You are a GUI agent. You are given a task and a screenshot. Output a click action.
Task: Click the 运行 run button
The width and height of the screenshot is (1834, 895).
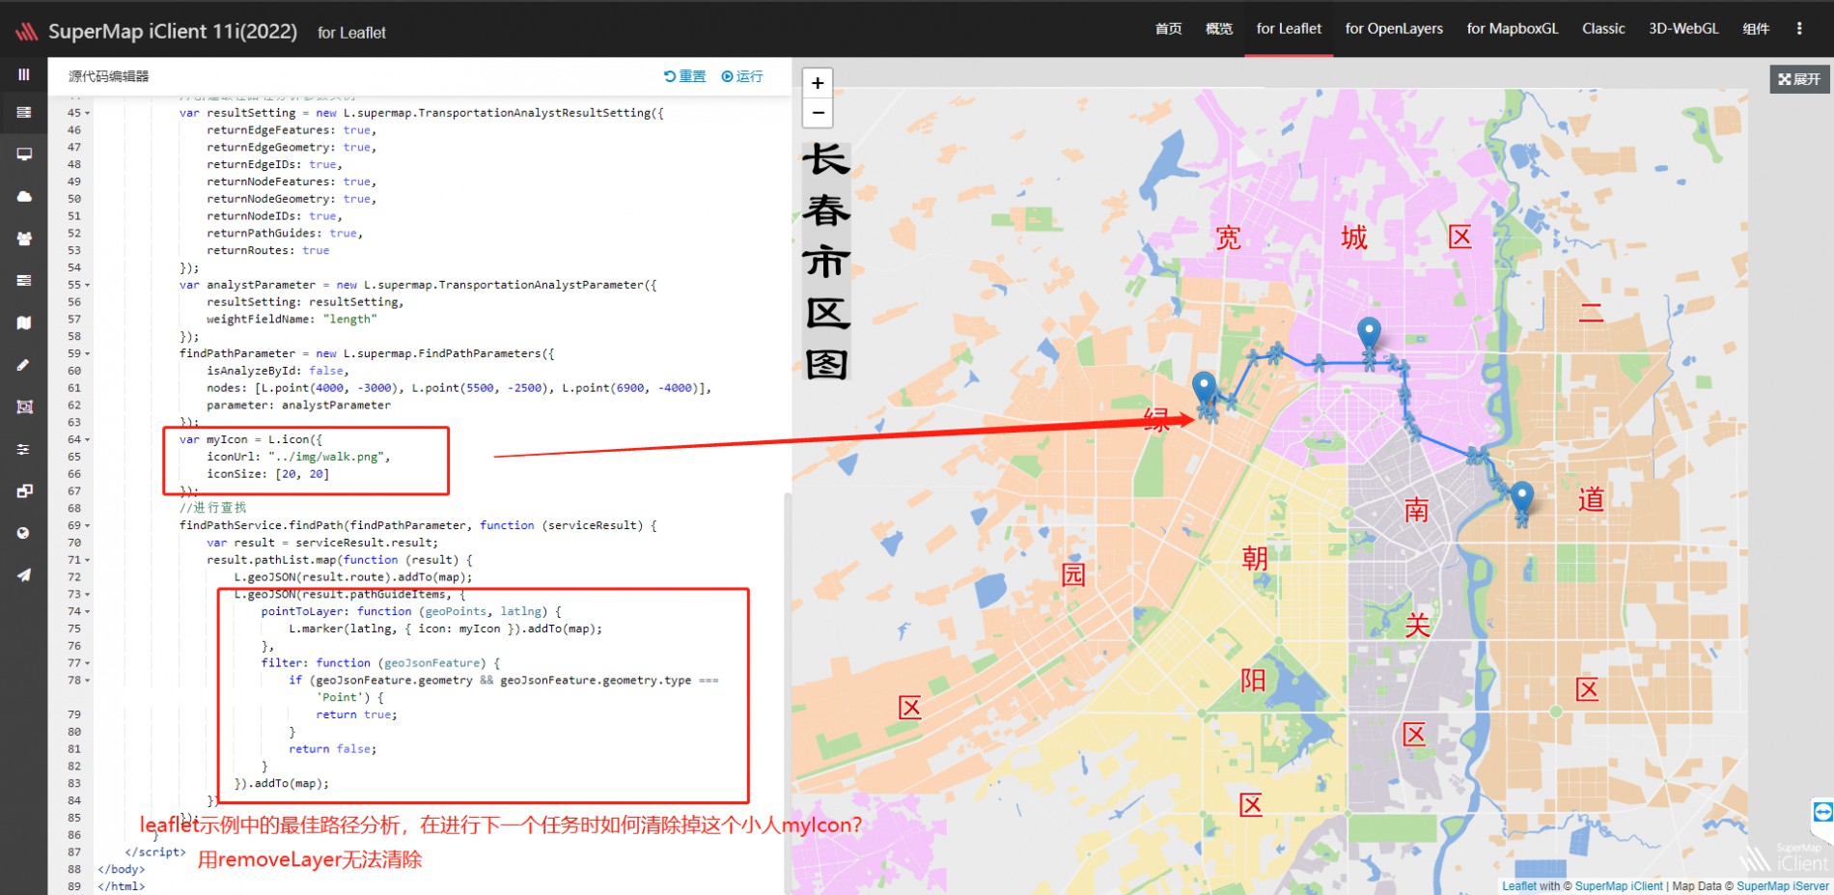[741, 76]
